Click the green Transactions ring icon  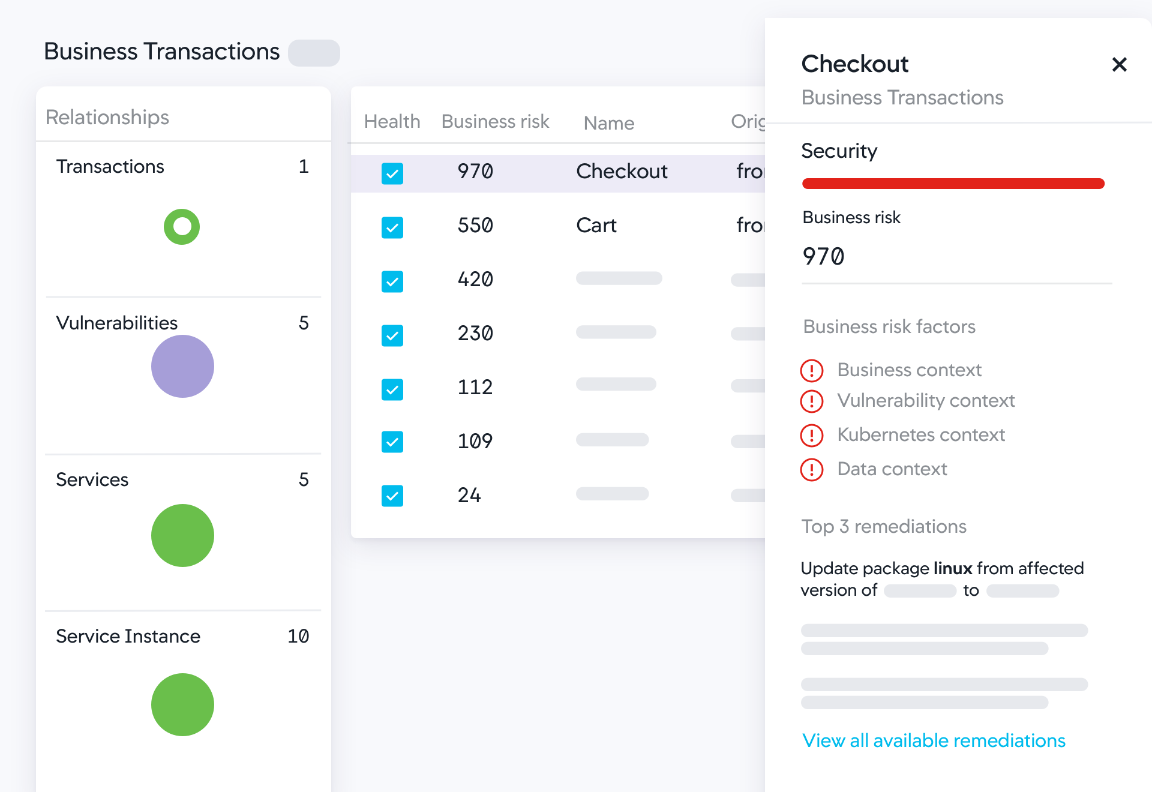click(x=182, y=227)
